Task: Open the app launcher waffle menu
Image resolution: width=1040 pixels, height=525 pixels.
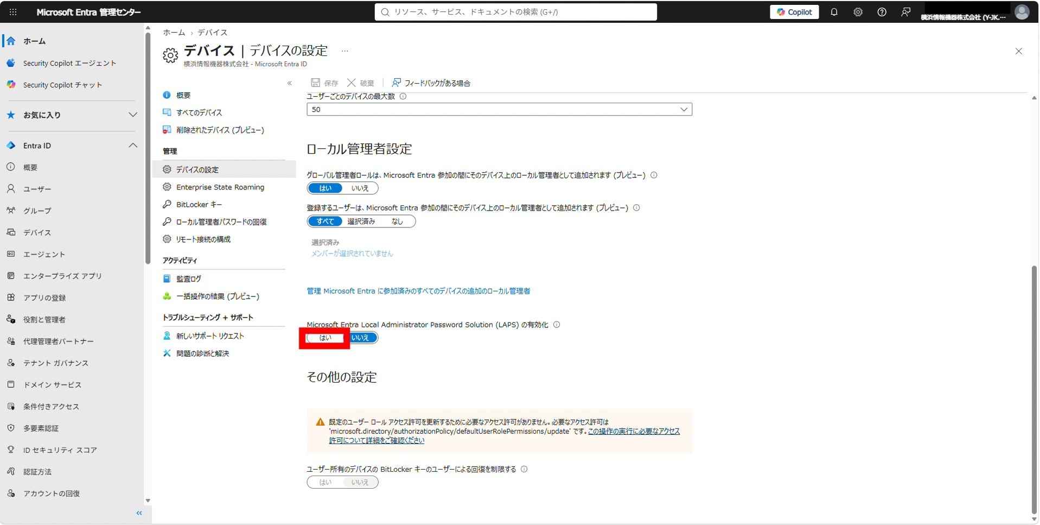Action: click(x=13, y=12)
